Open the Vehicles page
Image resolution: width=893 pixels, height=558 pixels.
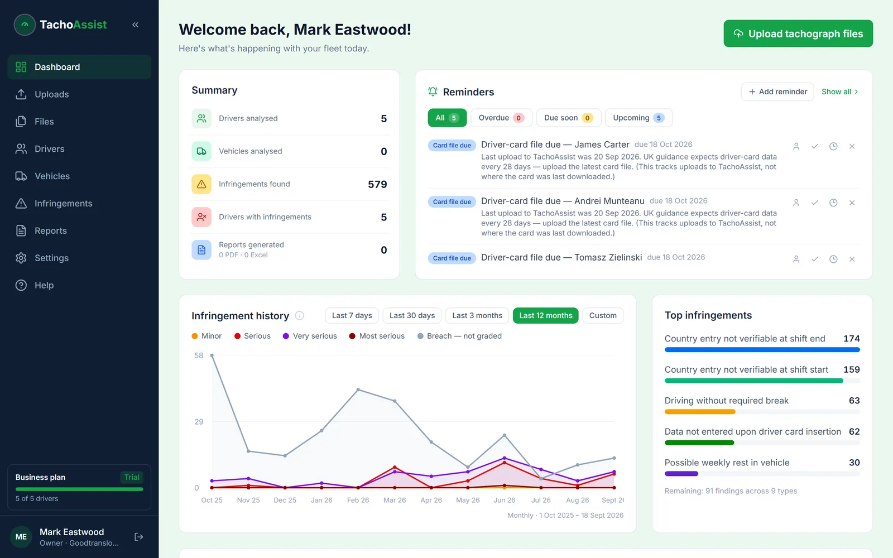(79, 176)
